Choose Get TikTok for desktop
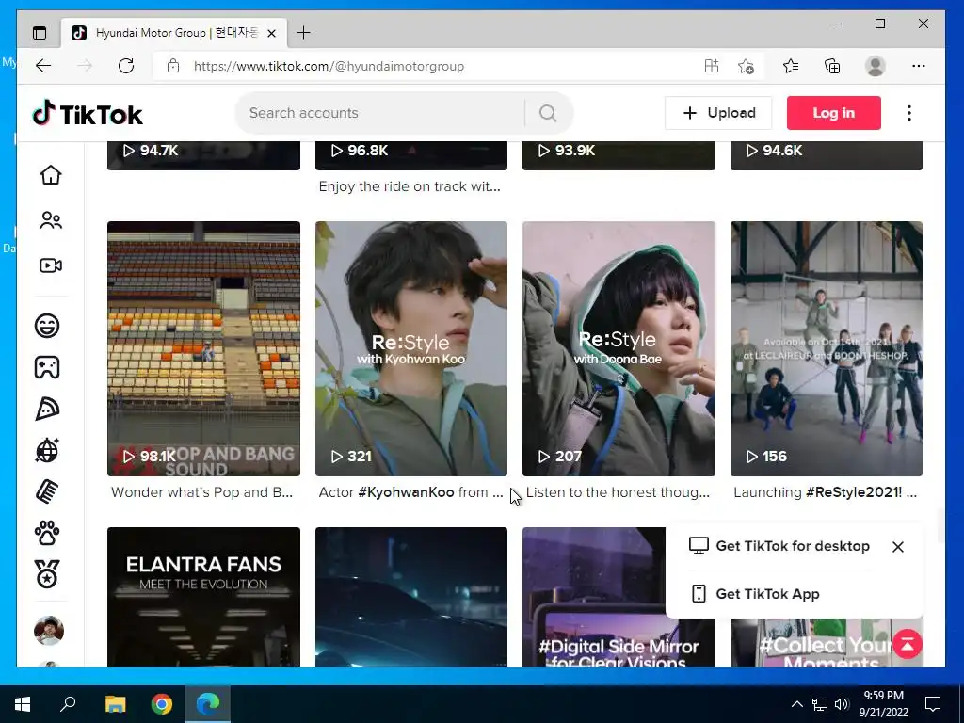Screen dimensions: 964x723 [779, 546]
